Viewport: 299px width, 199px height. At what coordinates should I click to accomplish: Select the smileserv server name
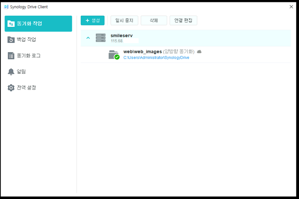122,35
